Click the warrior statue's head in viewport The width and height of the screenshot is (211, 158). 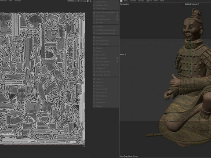click(x=193, y=28)
